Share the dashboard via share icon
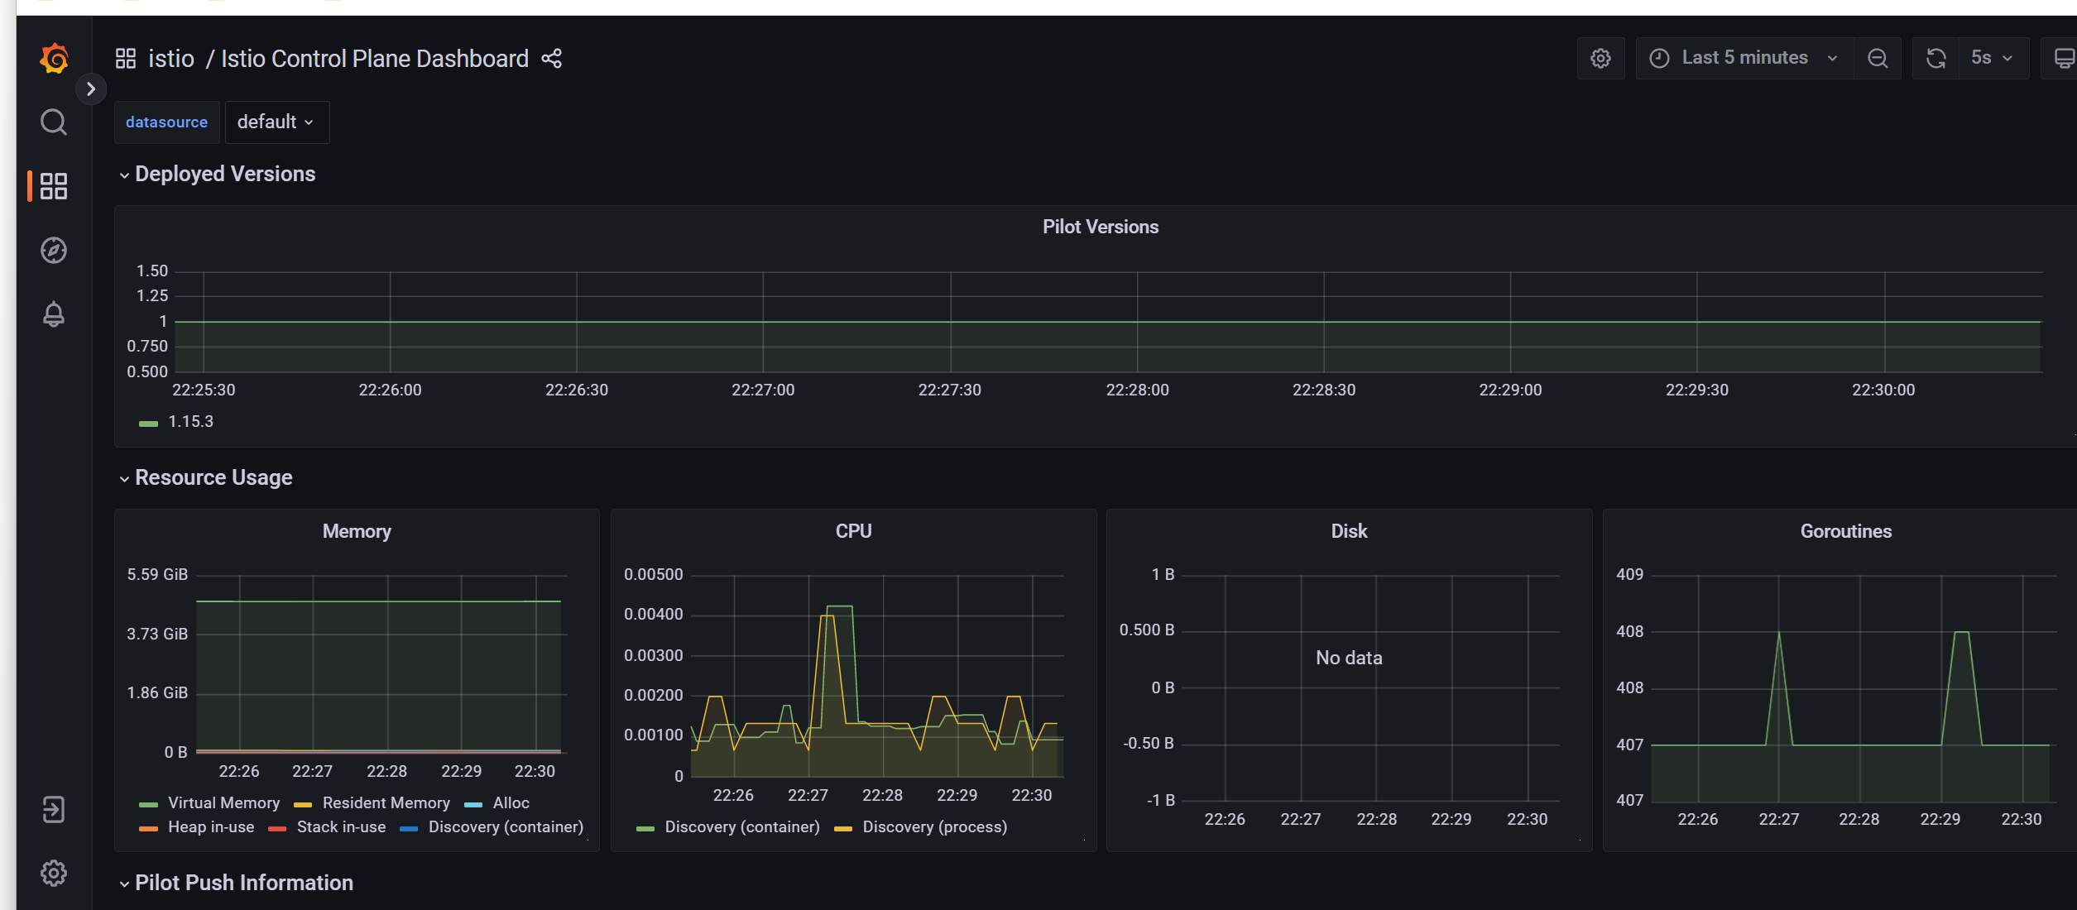 click(x=552, y=59)
